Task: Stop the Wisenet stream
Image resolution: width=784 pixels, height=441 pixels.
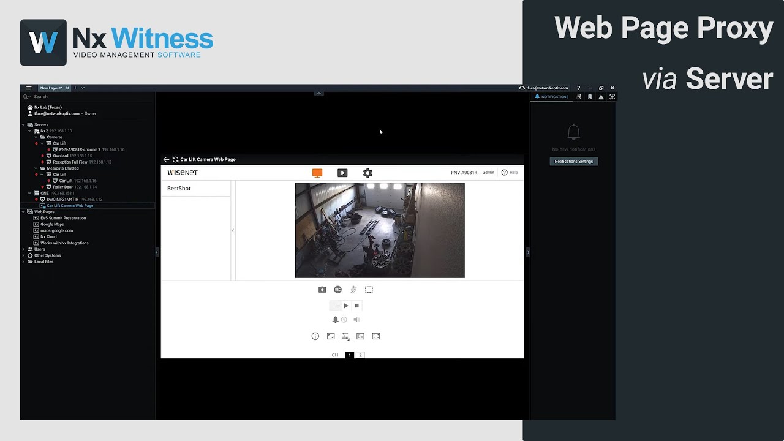Action: coord(356,306)
